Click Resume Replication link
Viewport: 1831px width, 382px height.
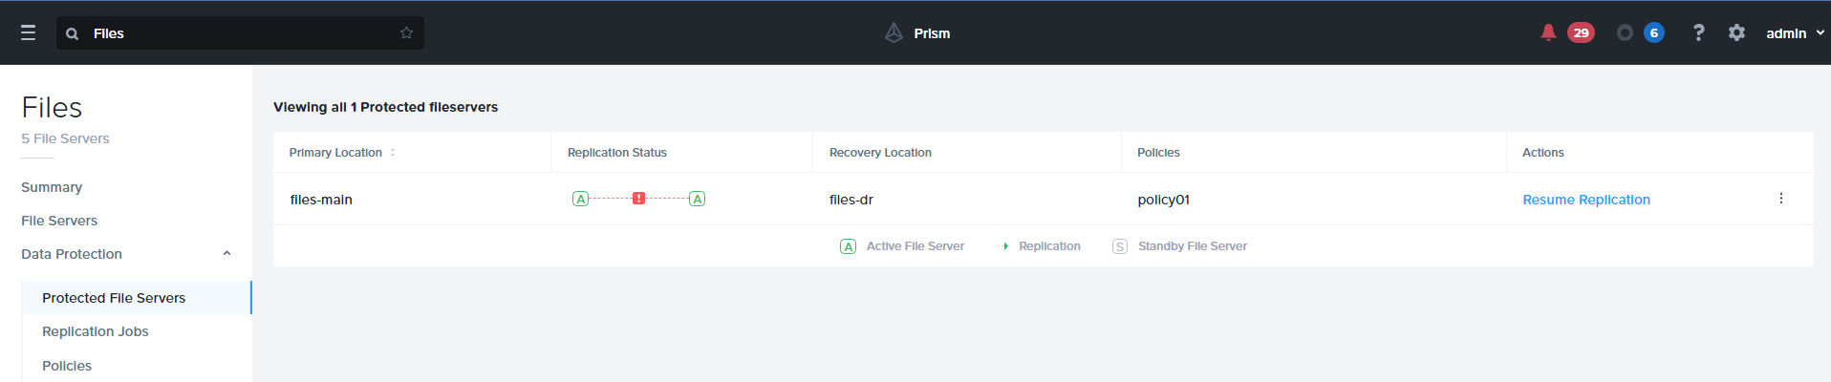pyautogui.click(x=1586, y=200)
